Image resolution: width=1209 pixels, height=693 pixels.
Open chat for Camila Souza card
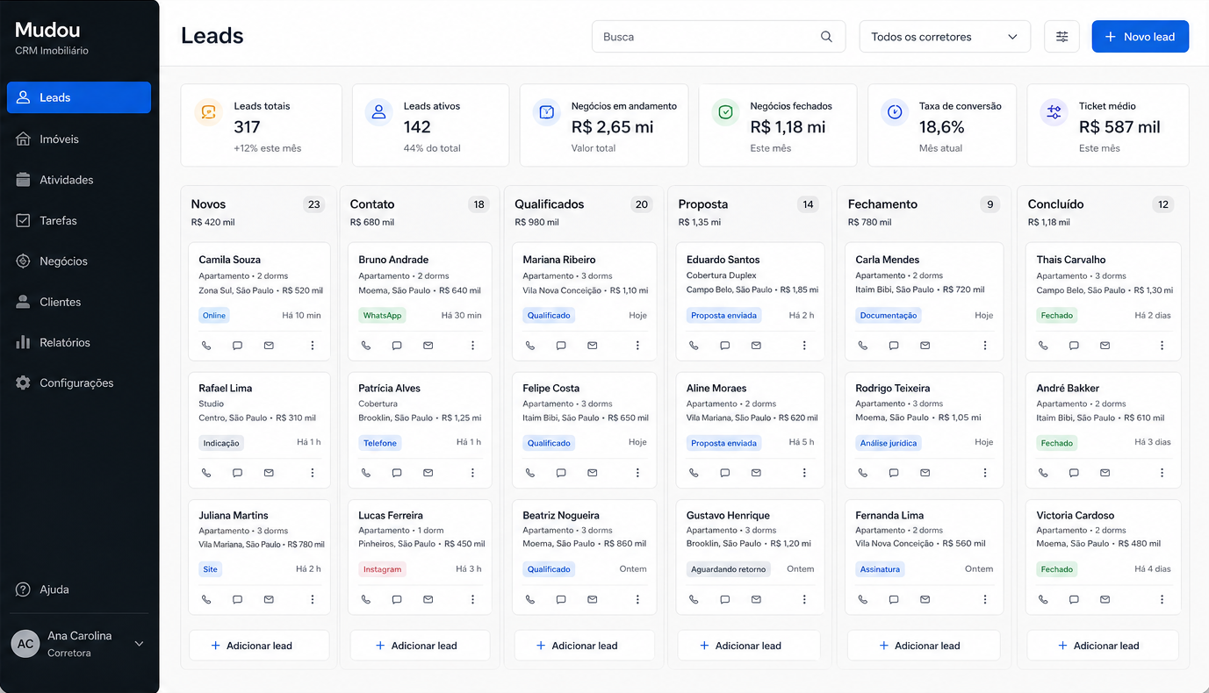coord(237,346)
